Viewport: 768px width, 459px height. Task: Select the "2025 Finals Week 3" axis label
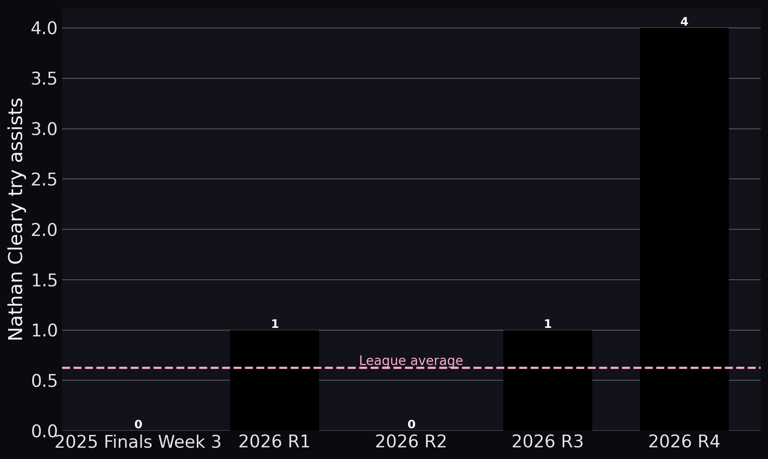(138, 442)
